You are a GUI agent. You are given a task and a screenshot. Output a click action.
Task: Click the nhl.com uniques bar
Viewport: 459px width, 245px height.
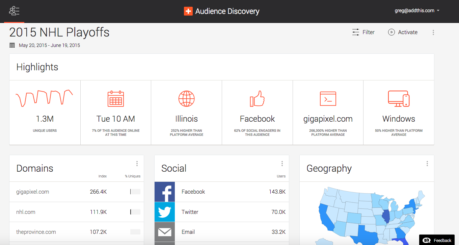point(135,212)
